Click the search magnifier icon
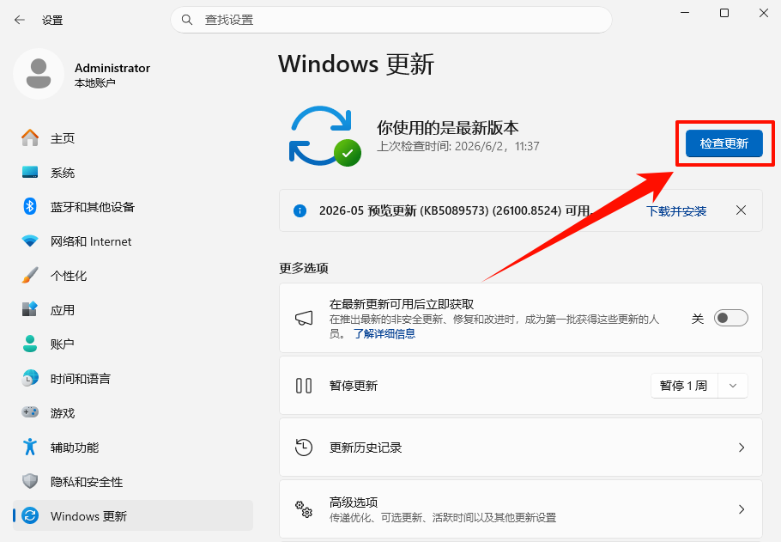This screenshot has width=781, height=542. click(187, 20)
